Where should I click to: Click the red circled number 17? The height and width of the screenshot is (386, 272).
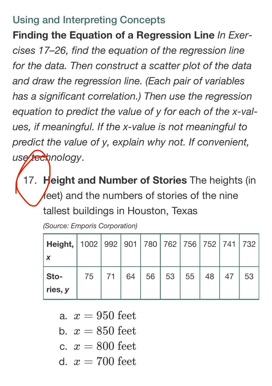pos(30,180)
